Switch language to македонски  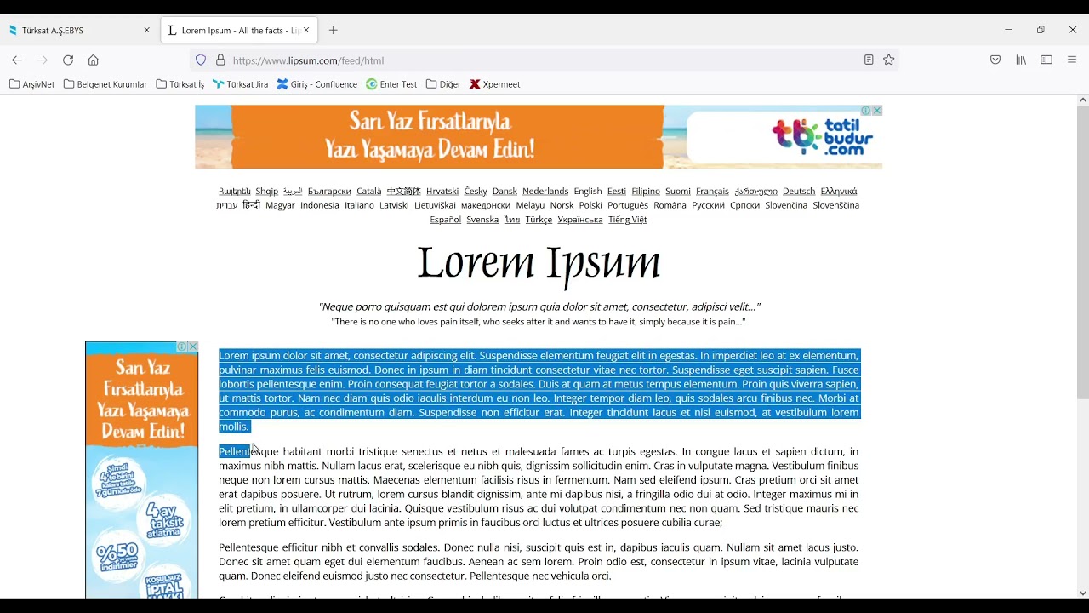[x=486, y=205]
